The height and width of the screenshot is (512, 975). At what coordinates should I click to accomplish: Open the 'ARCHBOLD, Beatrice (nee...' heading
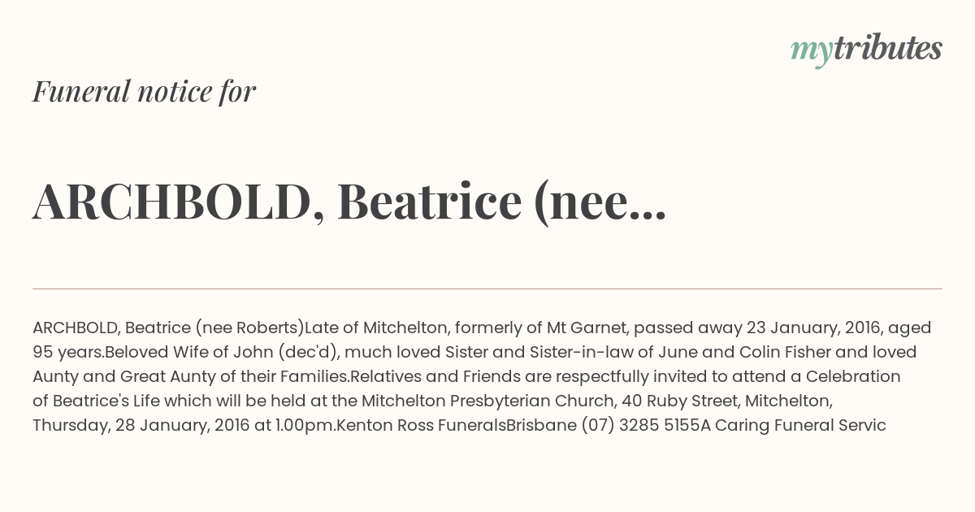(x=349, y=202)
